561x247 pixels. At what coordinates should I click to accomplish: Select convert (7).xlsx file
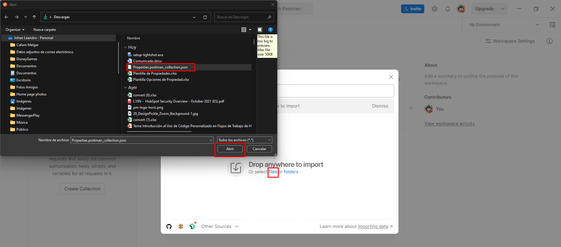tap(145, 120)
